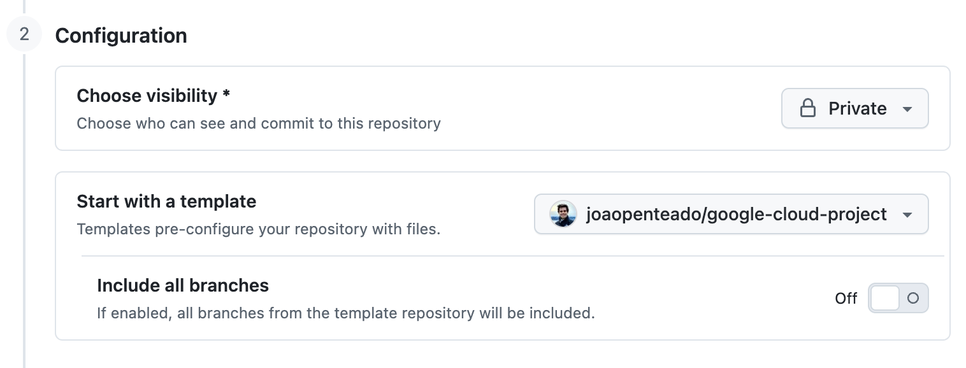Image resolution: width=966 pixels, height=368 pixels.
Task: Click the step 2 number badge
Action: [24, 34]
